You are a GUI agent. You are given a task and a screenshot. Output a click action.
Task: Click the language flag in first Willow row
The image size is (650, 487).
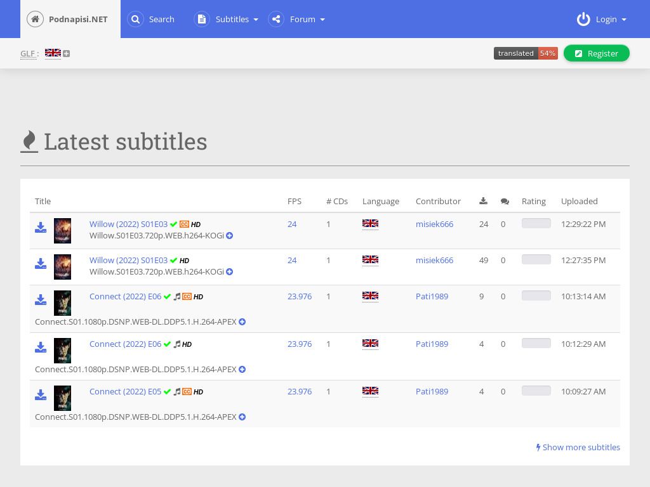click(x=370, y=223)
